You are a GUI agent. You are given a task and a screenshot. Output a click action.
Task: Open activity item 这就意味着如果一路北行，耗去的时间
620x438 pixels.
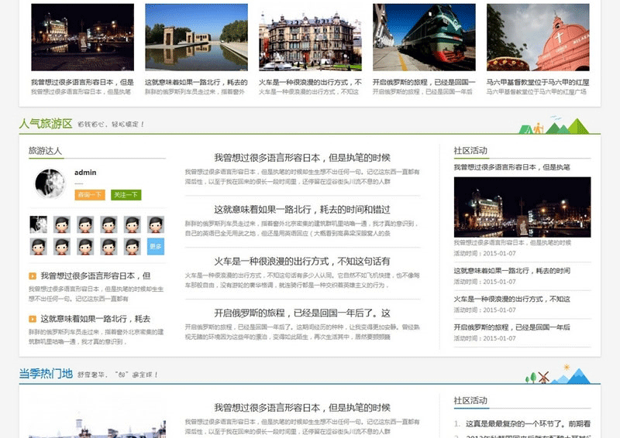pyautogui.click(x=512, y=271)
